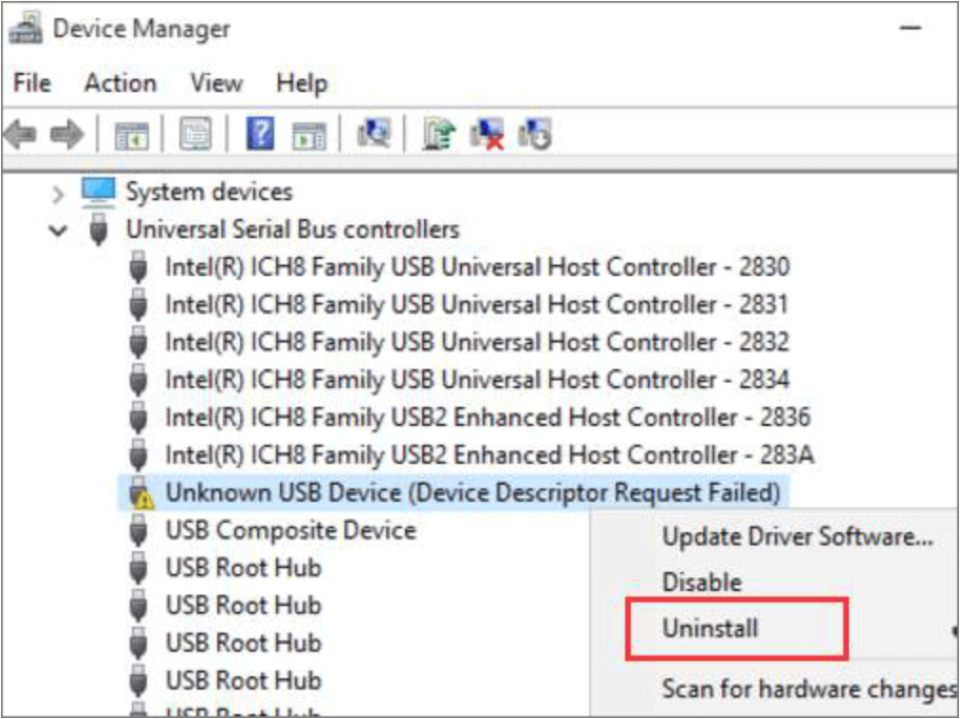Click the Properties toolbar icon
960x719 pixels.
pyautogui.click(x=195, y=135)
